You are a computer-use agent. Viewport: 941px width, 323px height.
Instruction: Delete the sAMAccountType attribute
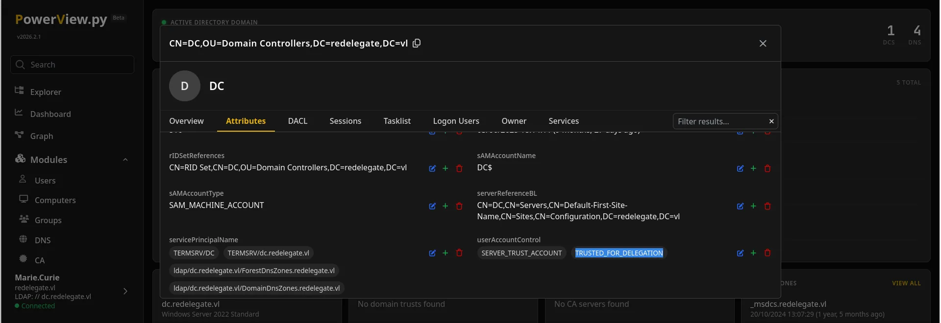tap(459, 206)
